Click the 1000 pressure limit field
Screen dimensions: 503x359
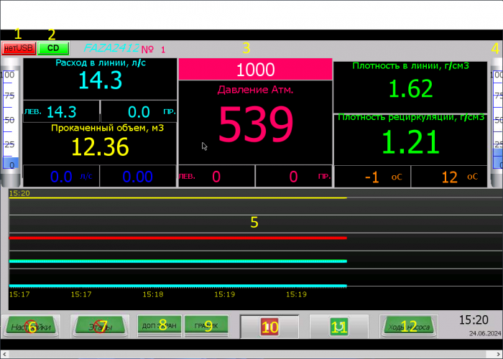[x=255, y=70]
